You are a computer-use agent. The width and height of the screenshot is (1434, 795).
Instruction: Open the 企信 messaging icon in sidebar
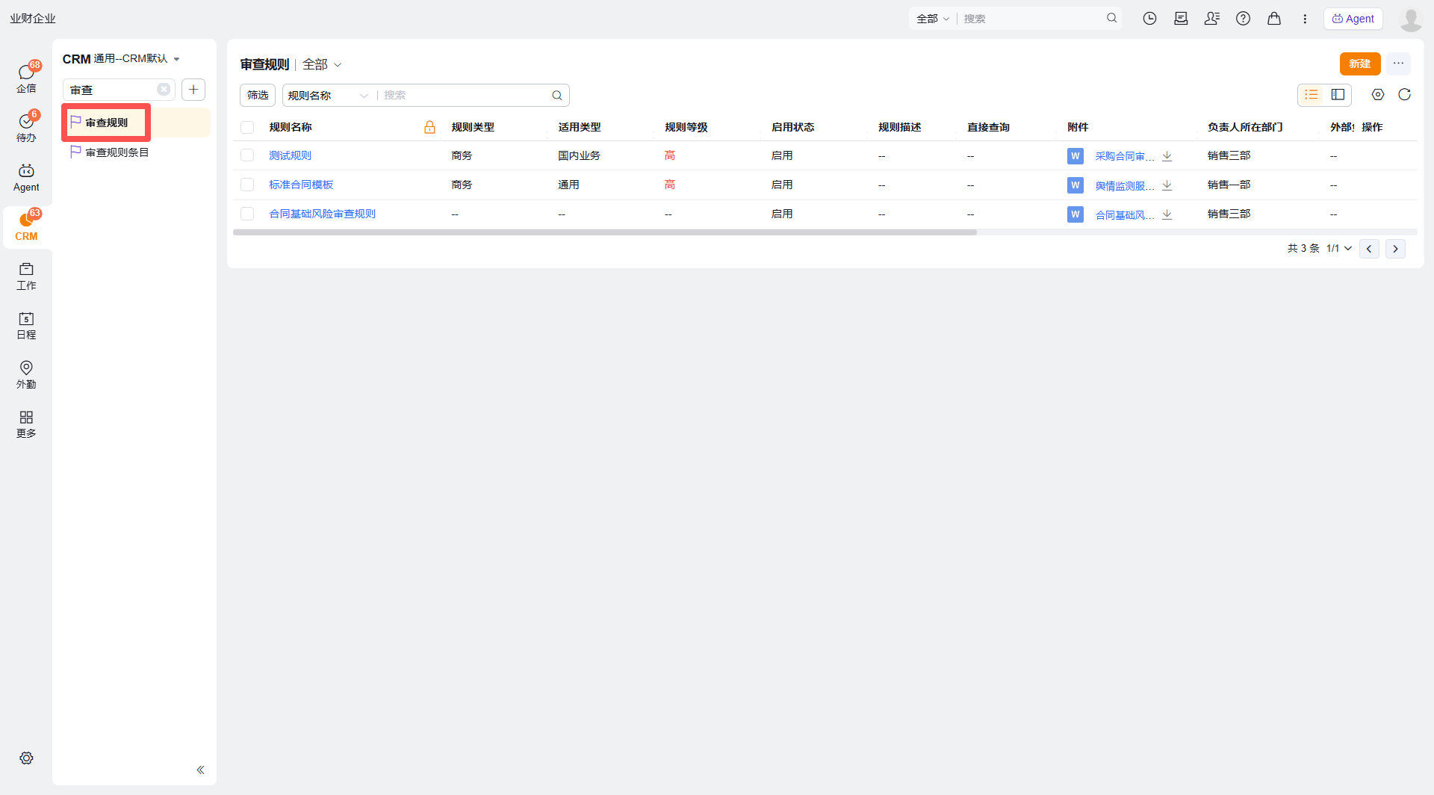coord(26,78)
